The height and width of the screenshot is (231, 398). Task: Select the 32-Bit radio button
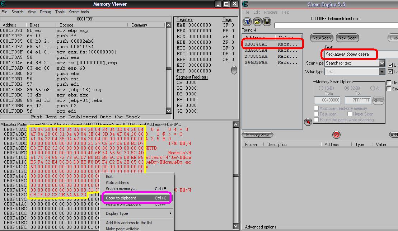[347, 88]
